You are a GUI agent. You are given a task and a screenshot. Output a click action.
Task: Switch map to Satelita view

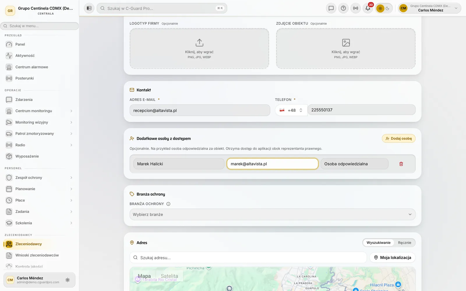click(x=169, y=276)
